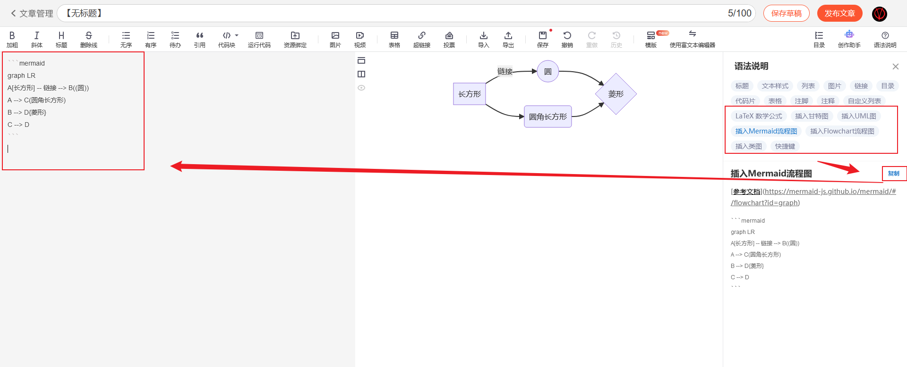Select the 标题 syntax tag
The width and height of the screenshot is (907, 367).
[x=742, y=86]
